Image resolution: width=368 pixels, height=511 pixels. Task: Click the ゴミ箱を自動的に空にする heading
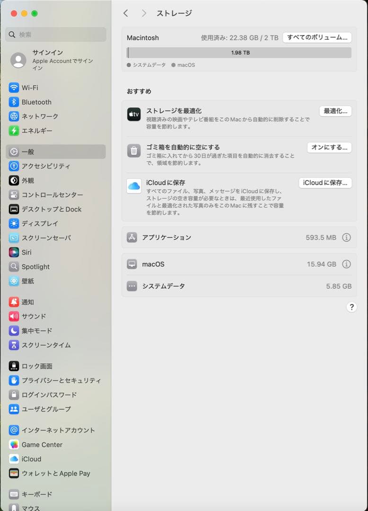click(x=183, y=147)
